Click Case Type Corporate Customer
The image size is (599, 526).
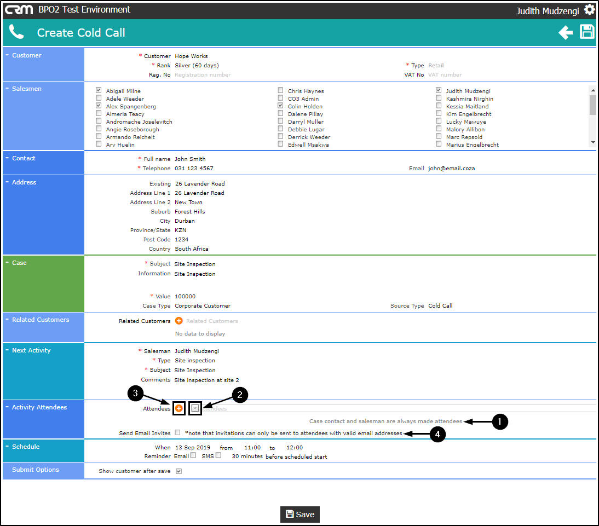tap(203, 305)
